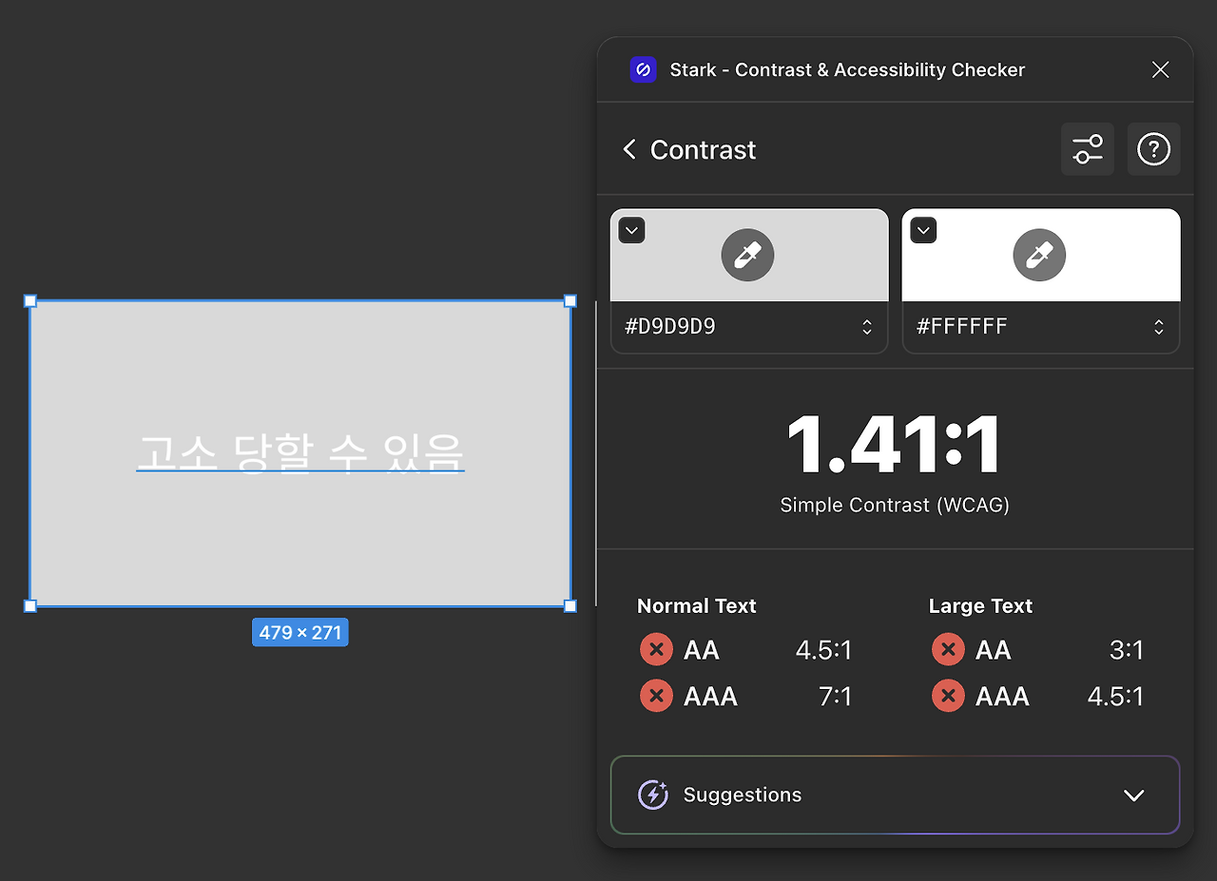This screenshot has width=1217, height=881.
Task: Click the 479 × 271 dimension label
Action: pos(300,632)
